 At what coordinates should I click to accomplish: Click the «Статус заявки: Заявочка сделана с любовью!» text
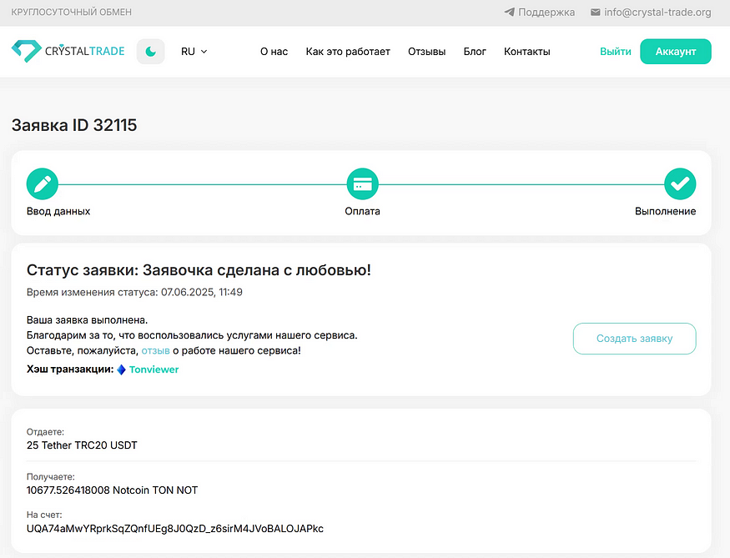tap(199, 270)
